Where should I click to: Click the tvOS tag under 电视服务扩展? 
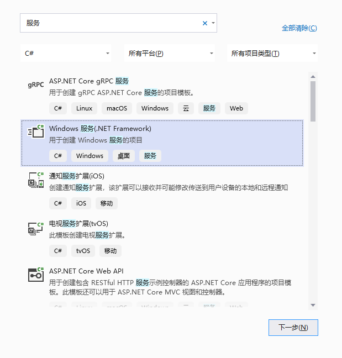pos(83,251)
